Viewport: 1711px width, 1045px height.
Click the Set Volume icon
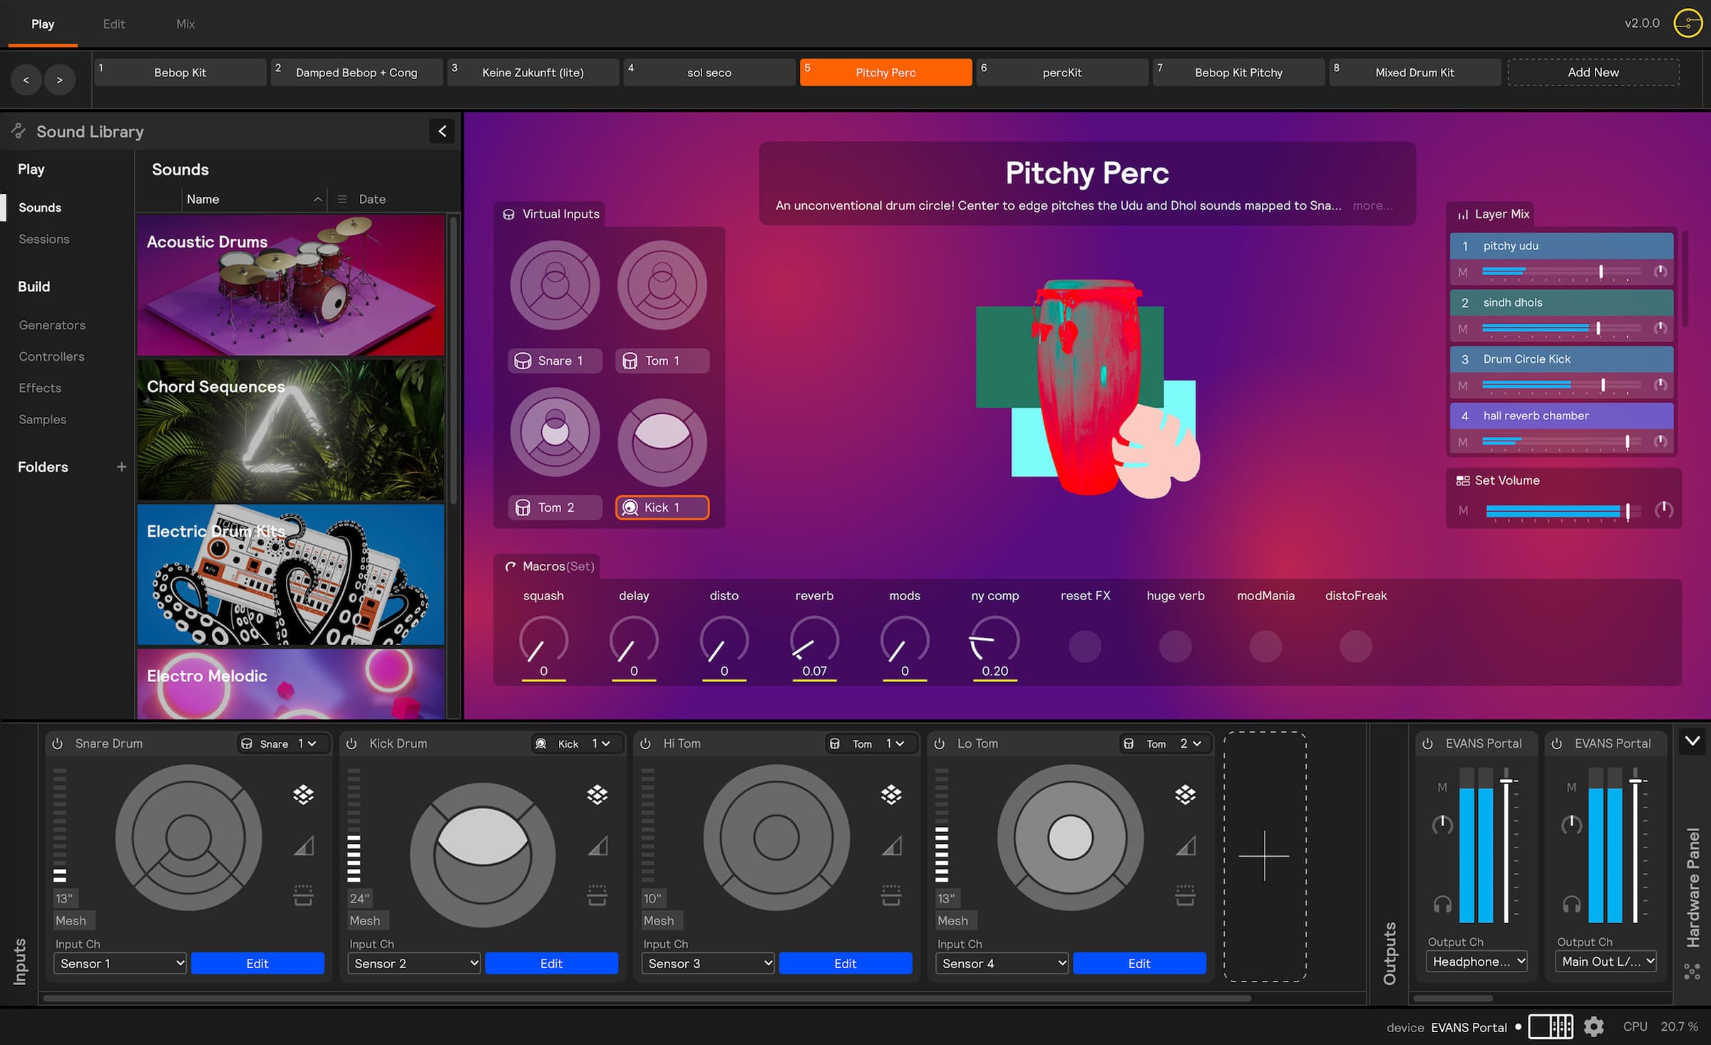(1464, 480)
